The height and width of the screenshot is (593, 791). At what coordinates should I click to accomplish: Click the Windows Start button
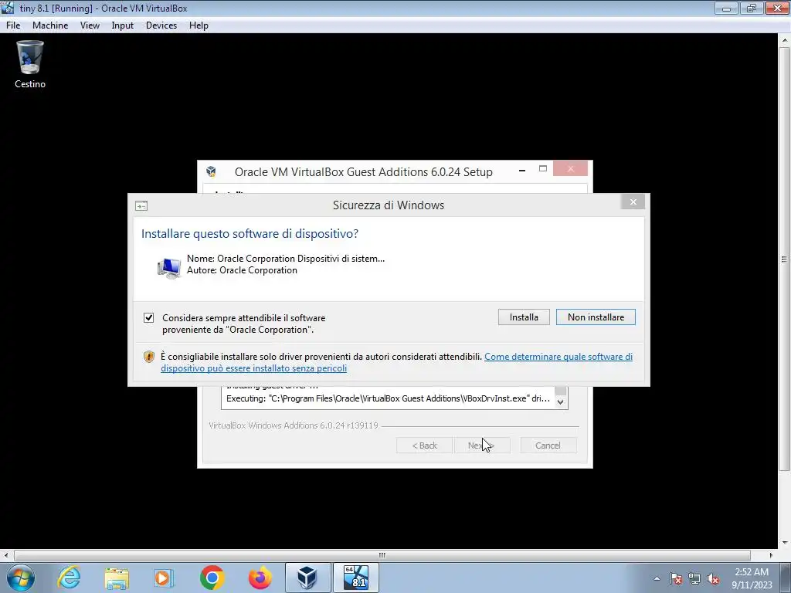(x=21, y=578)
